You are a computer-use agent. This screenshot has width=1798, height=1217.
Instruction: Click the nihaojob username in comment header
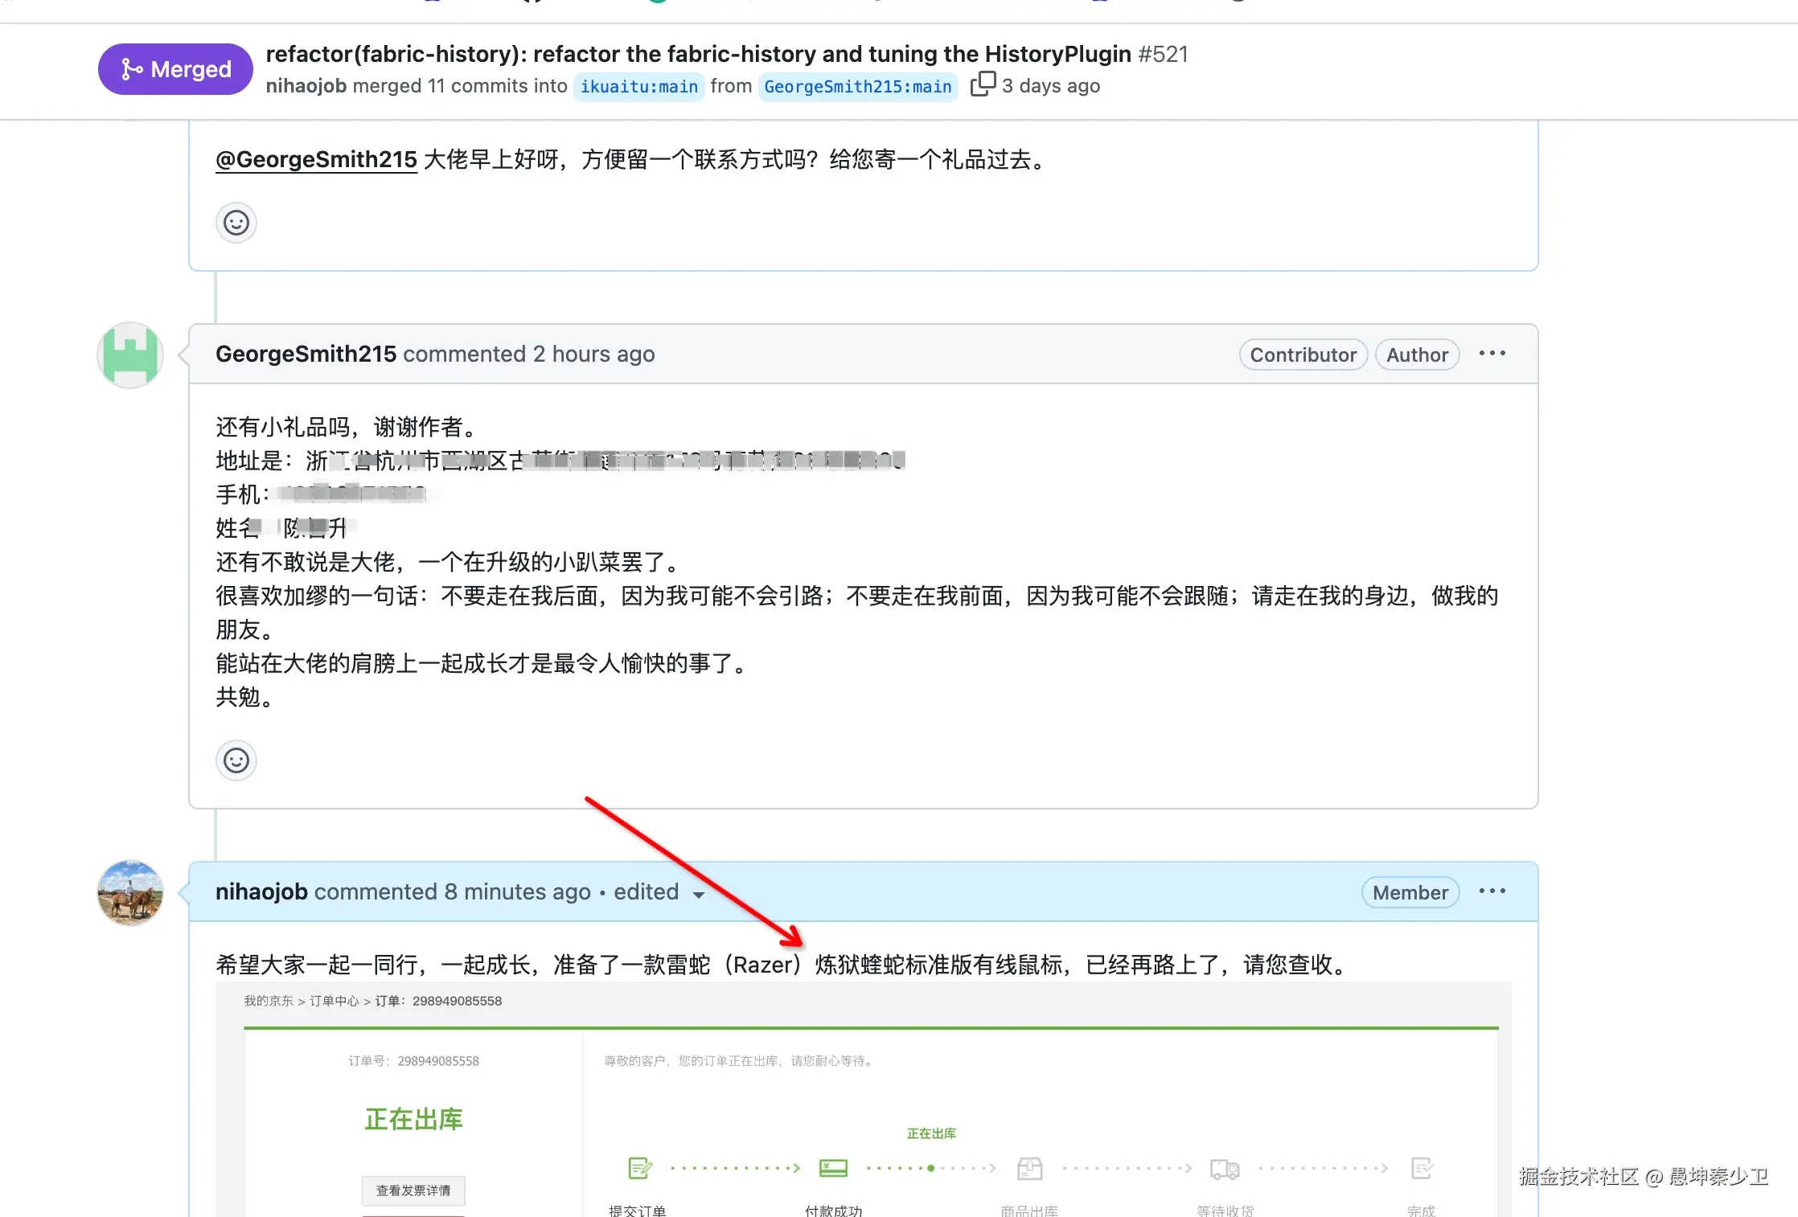pyautogui.click(x=261, y=891)
